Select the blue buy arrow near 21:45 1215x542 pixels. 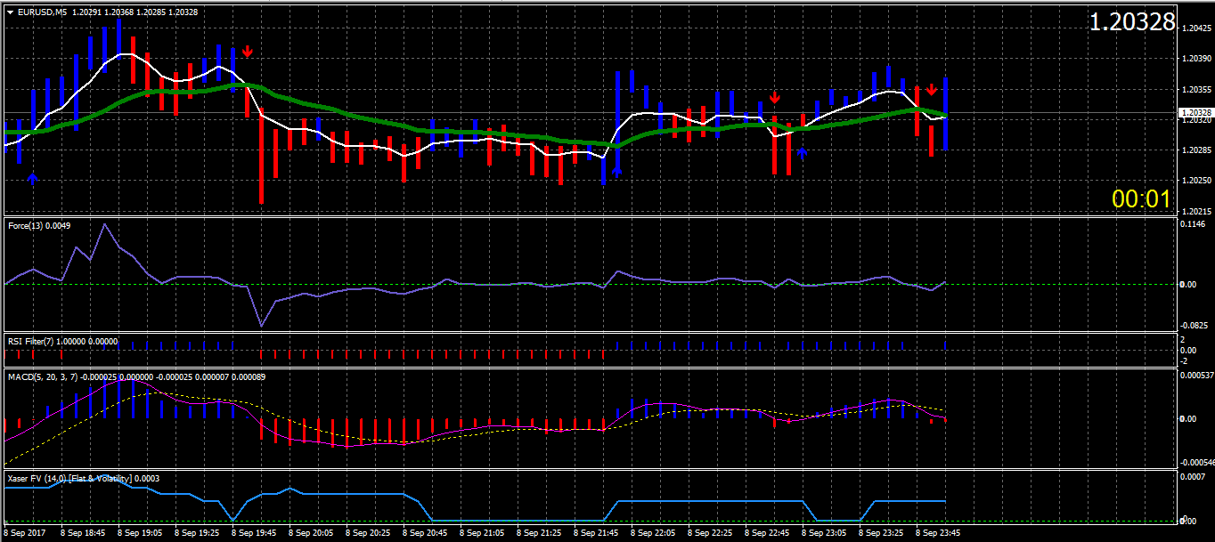616,170
